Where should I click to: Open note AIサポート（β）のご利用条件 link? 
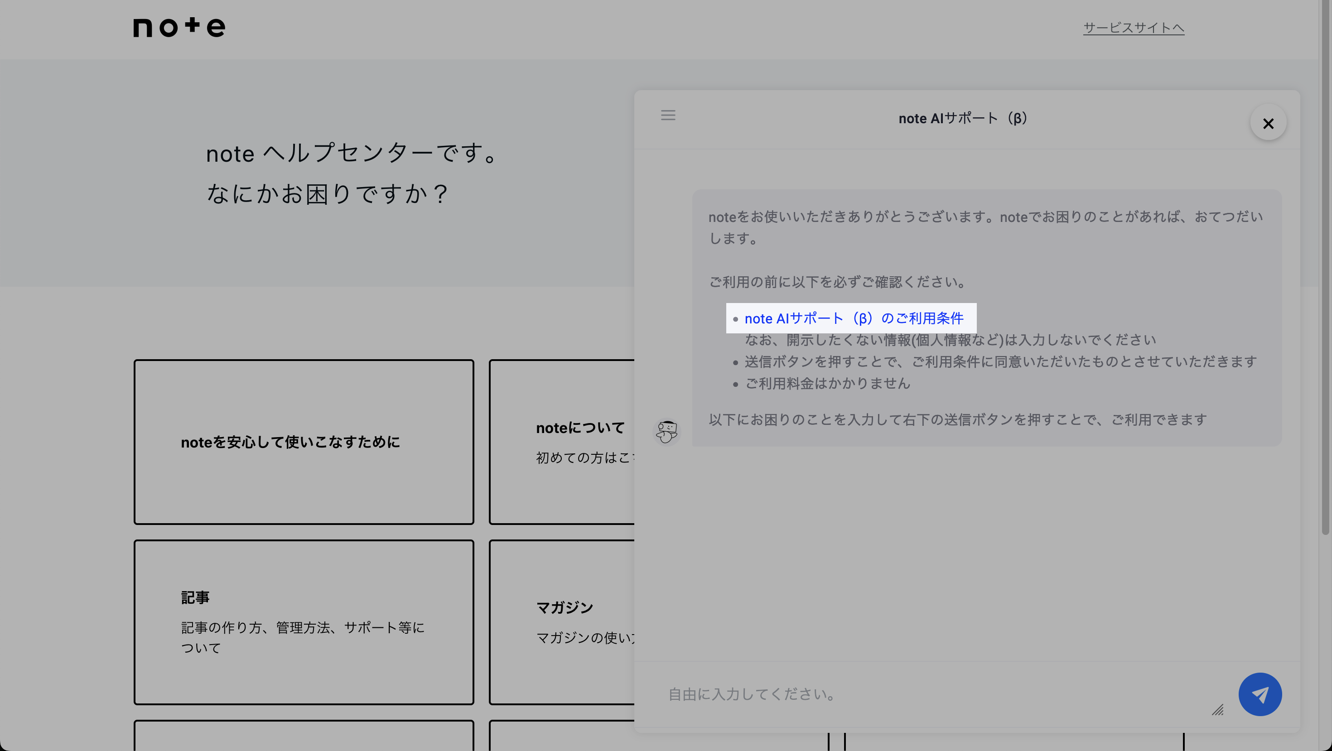click(x=854, y=318)
